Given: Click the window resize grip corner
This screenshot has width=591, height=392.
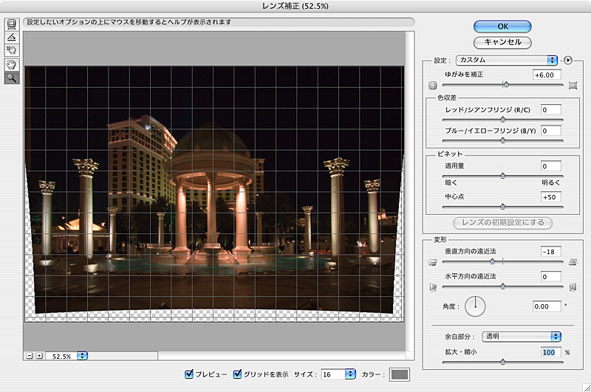Looking at the screenshot, I should (x=587, y=388).
